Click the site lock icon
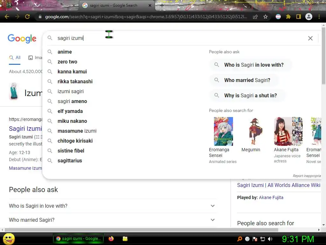 [40, 17]
